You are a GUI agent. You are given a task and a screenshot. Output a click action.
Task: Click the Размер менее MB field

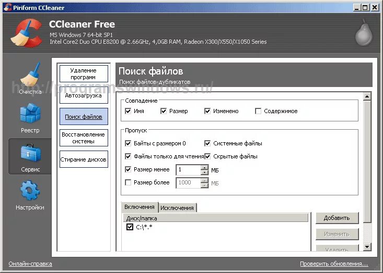click(188, 170)
